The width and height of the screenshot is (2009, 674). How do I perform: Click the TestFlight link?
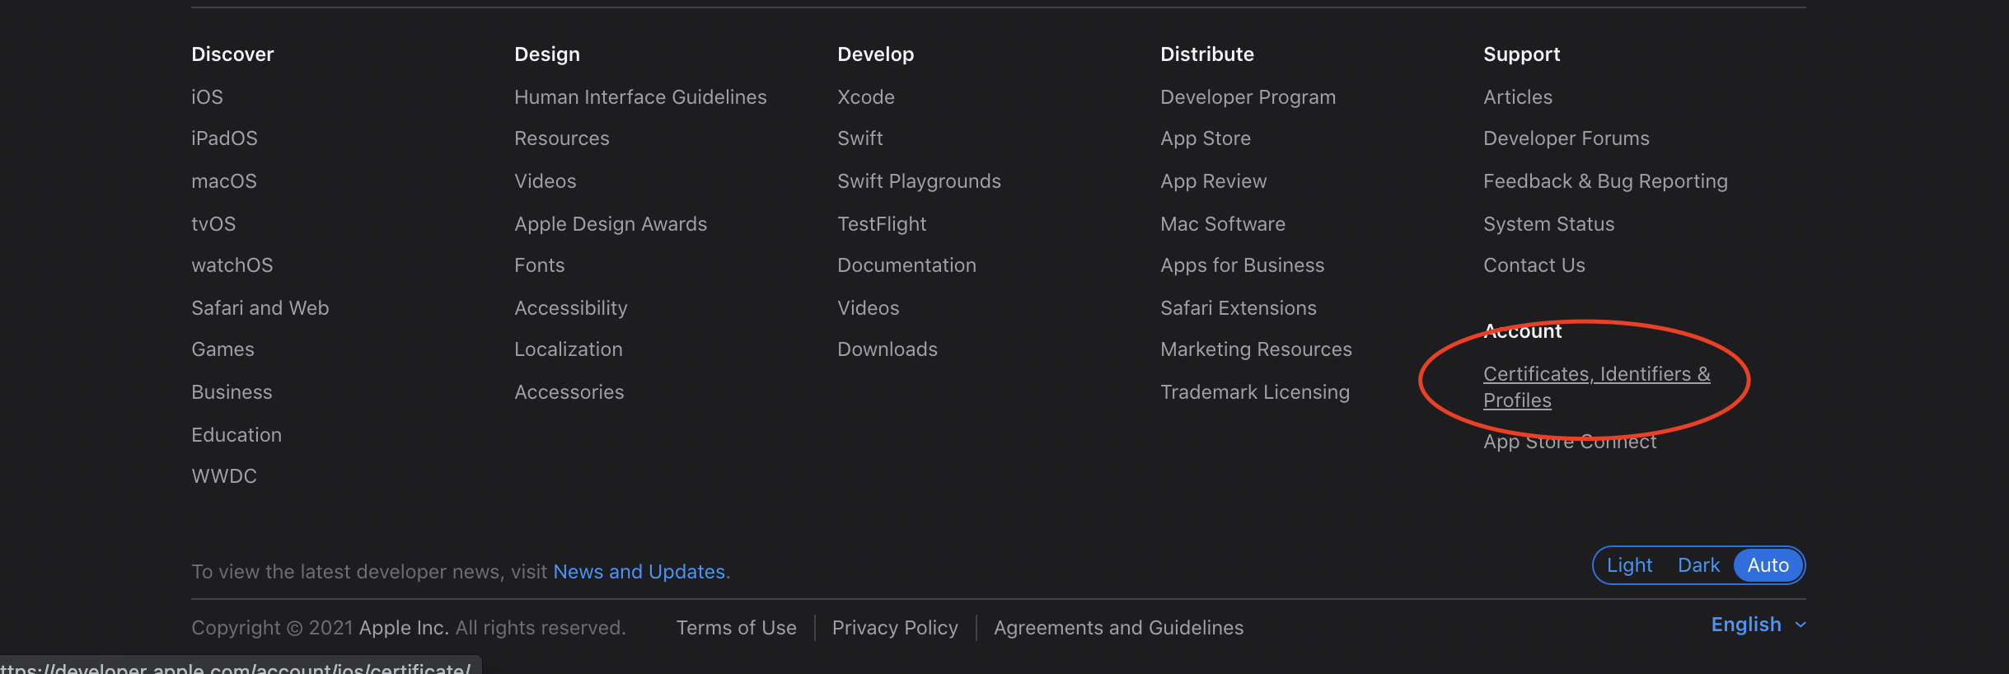coord(882,224)
